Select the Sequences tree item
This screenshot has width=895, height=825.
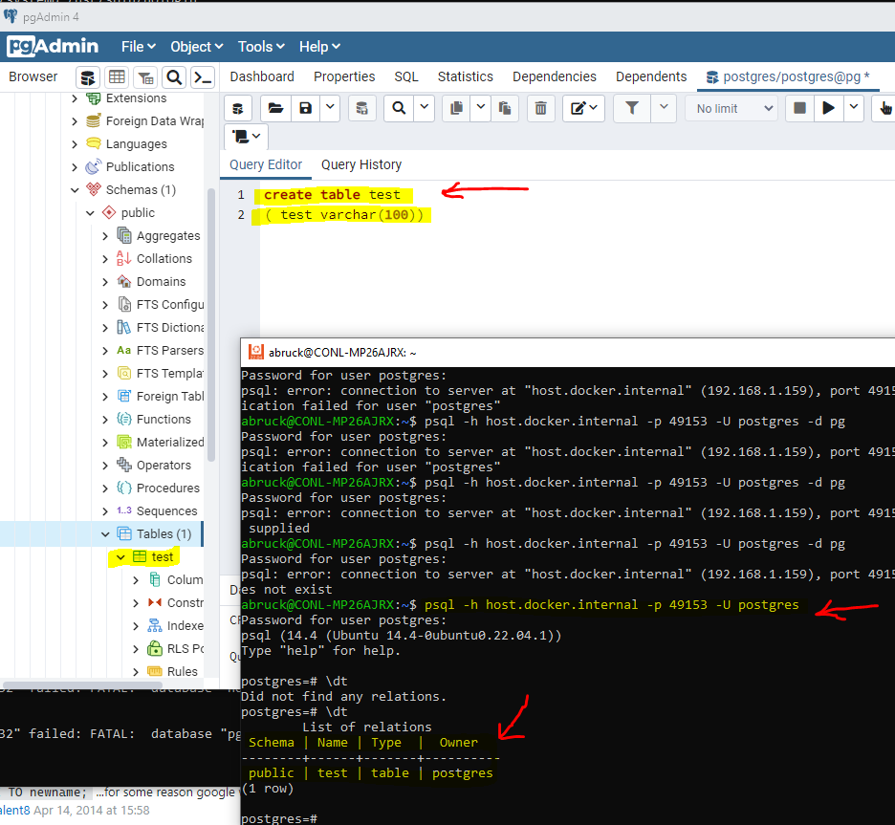(166, 511)
